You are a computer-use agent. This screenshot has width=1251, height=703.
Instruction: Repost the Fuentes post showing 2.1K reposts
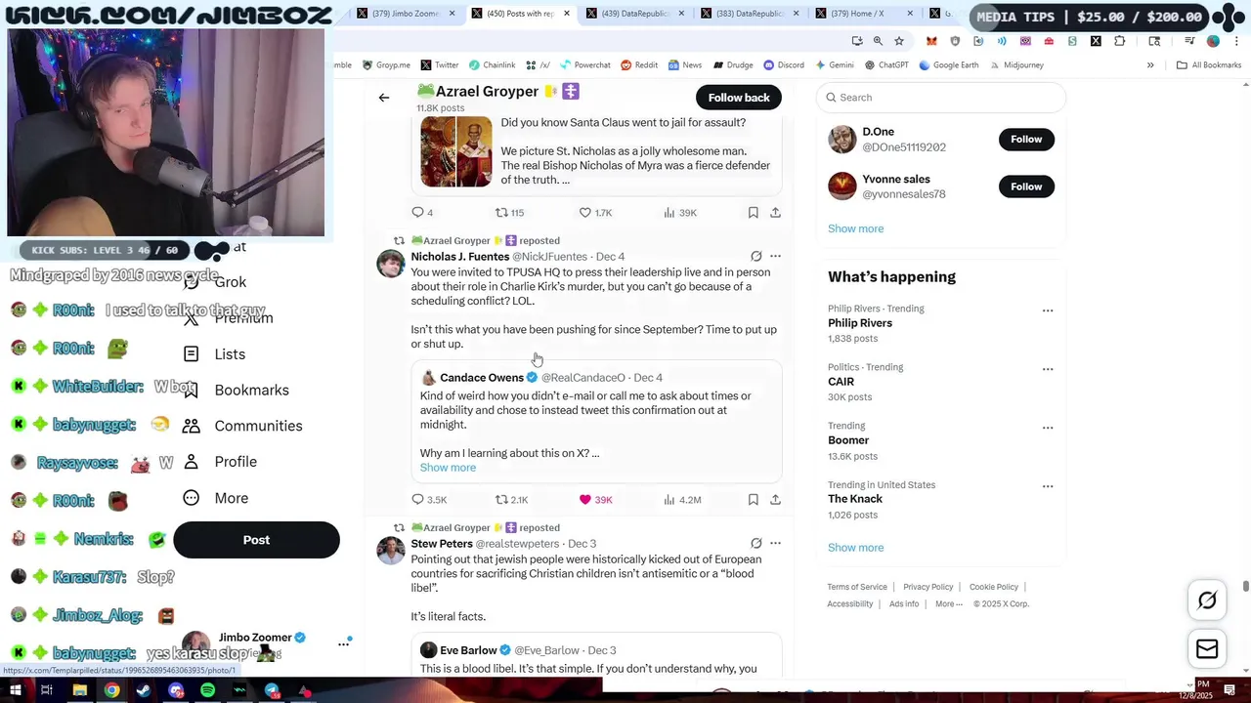point(501,500)
